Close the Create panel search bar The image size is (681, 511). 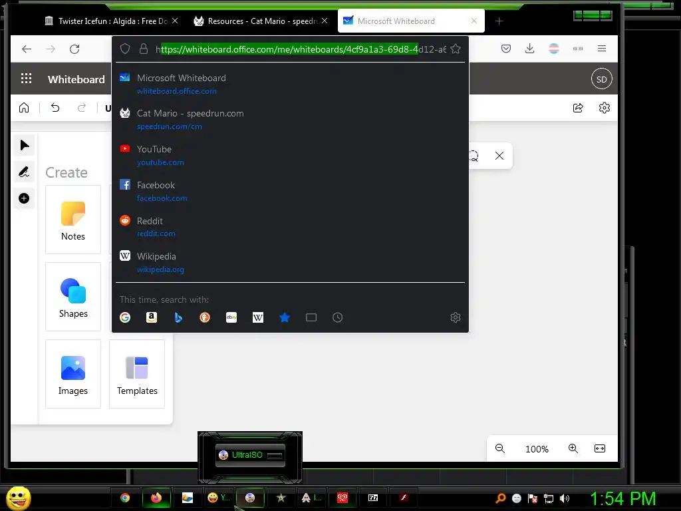click(499, 156)
